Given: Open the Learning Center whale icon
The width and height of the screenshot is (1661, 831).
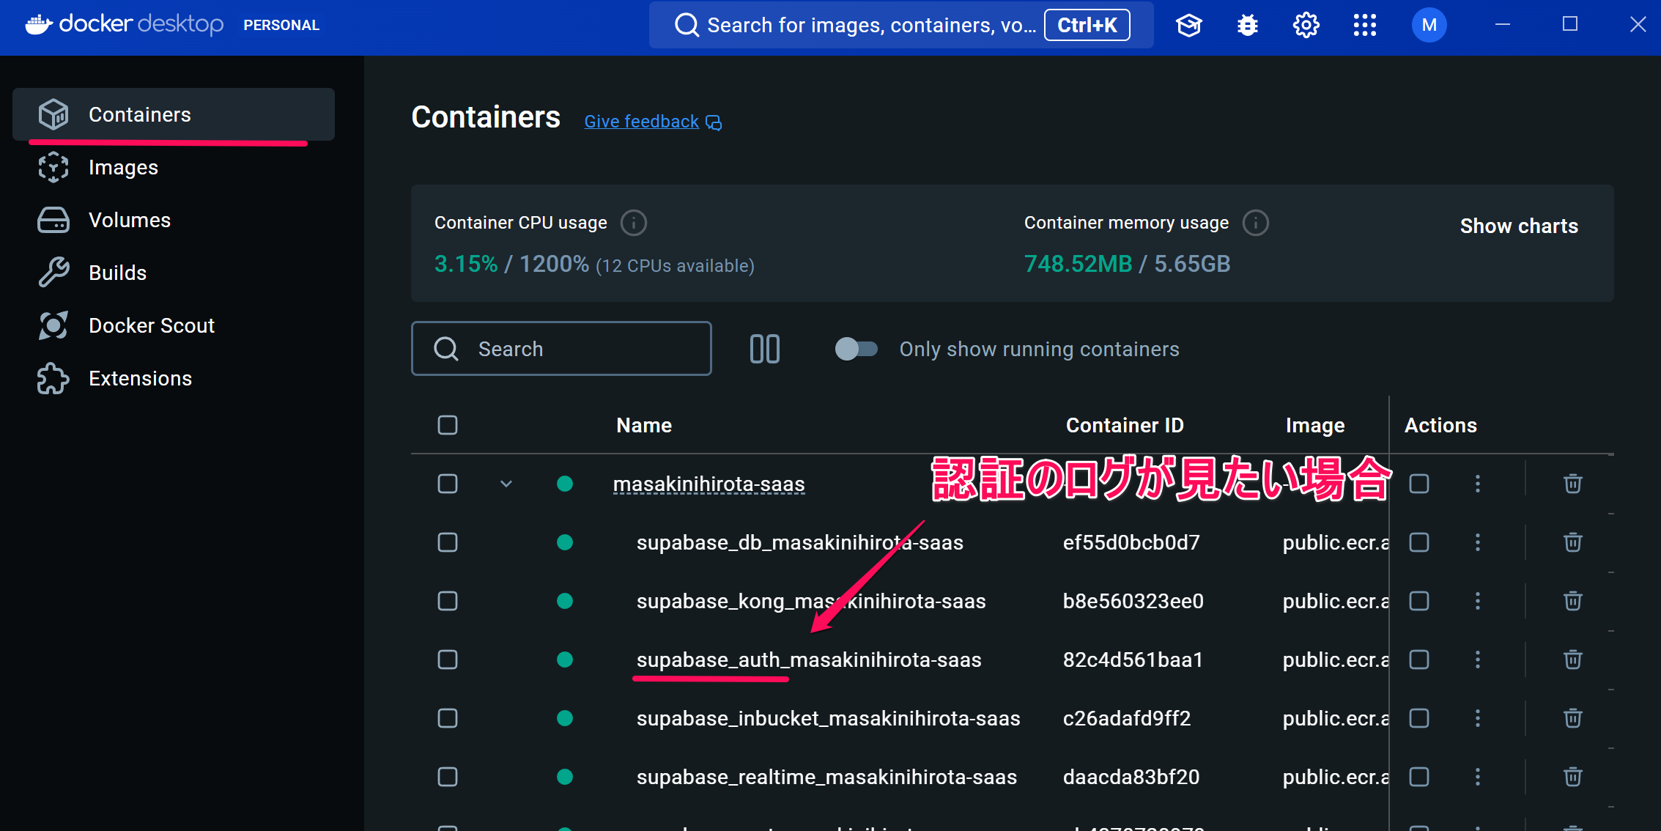Looking at the screenshot, I should 1188,24.
